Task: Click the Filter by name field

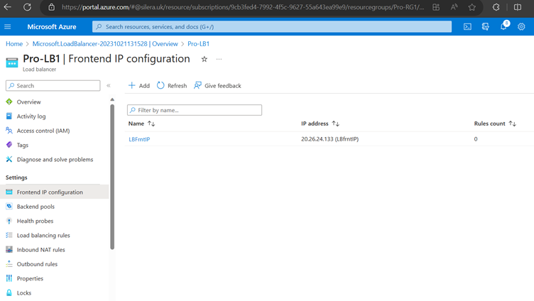Action: point(195,110)
